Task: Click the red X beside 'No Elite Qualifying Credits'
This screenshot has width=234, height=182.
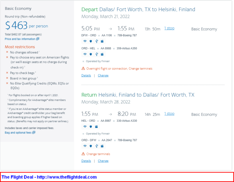Action: tap(7, 83)
